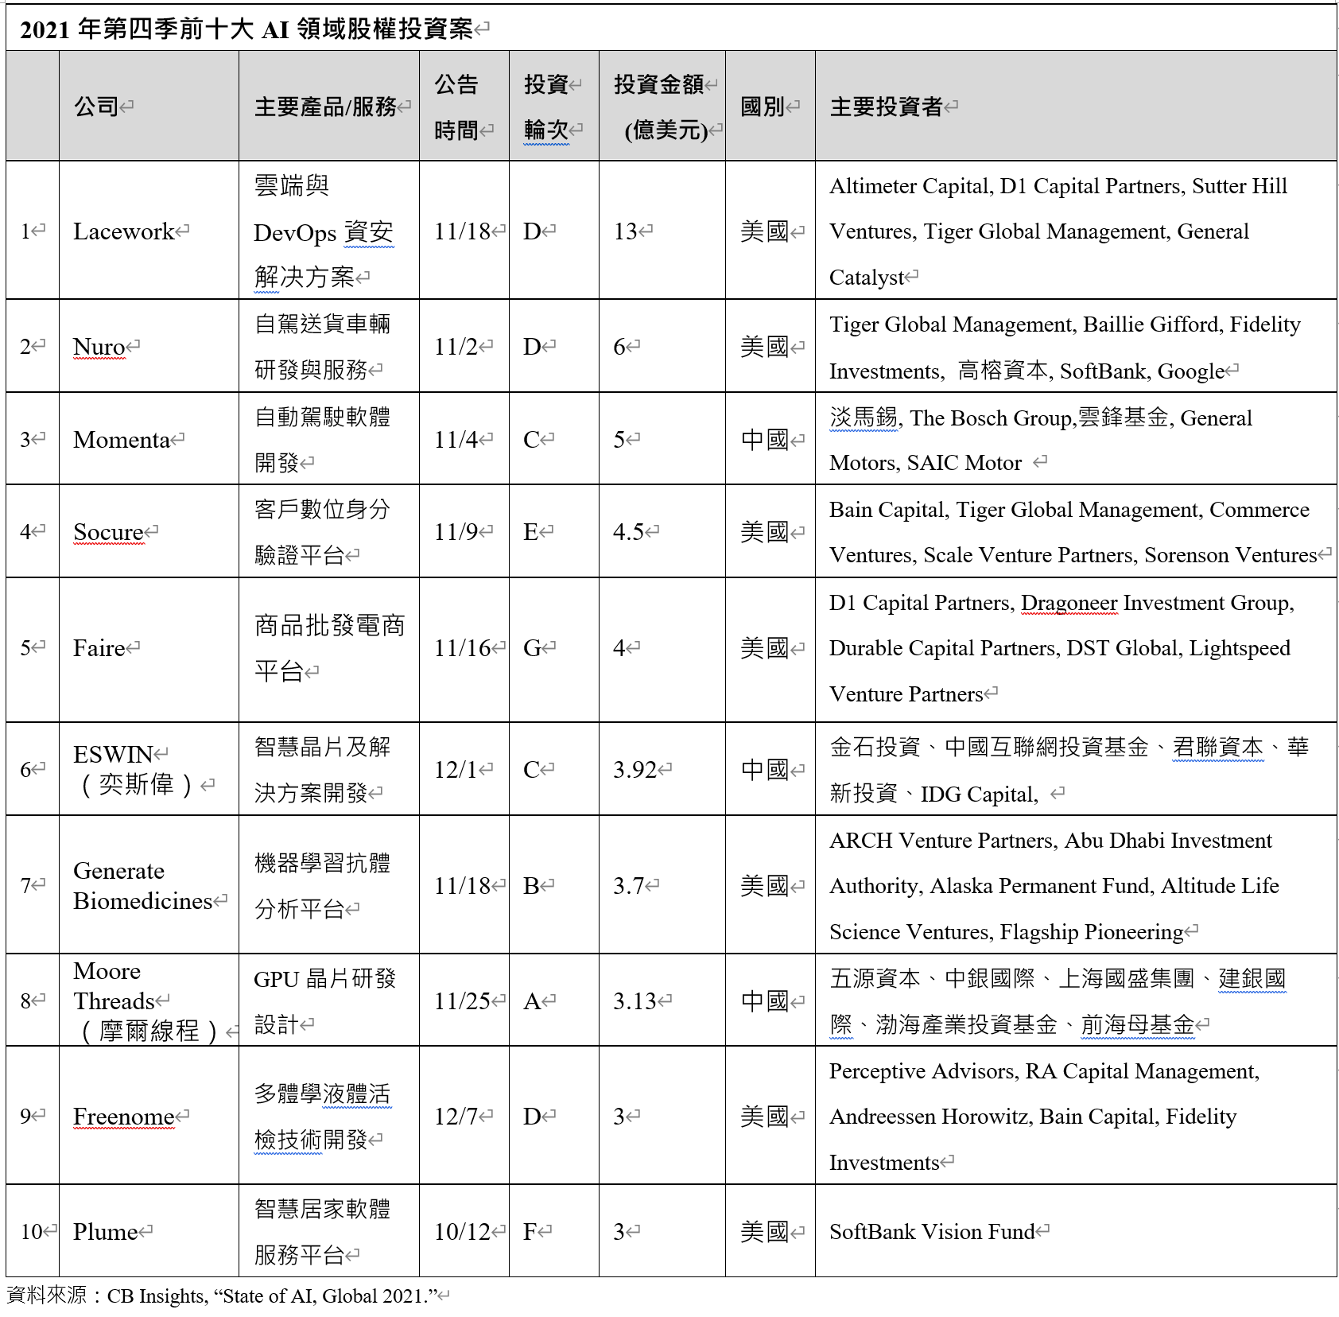Select round B in the Generate Biomedicines row
Image resolution: width=1339 pixels, height=1317 pixels.
pyautogui.click(x=530, y=885)
